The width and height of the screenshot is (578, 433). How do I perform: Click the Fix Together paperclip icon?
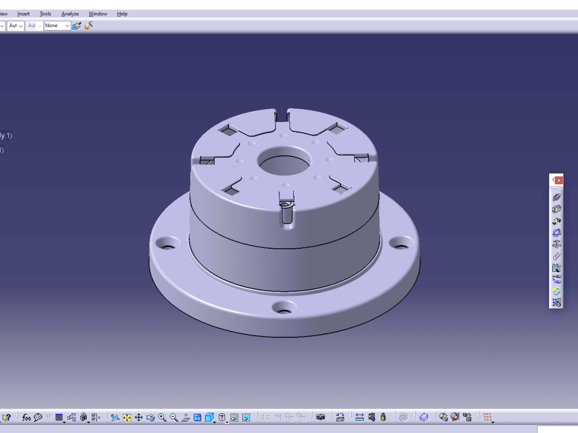click(x=556, y=256)
